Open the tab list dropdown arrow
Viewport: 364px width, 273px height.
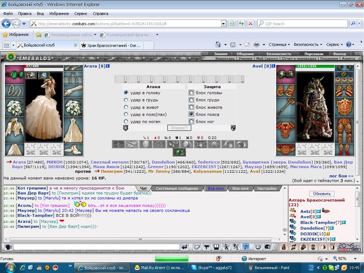point(13,45)
